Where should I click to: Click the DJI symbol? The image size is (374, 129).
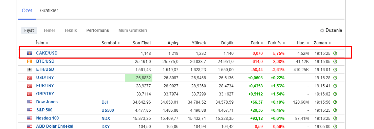[x=105, y=102]
